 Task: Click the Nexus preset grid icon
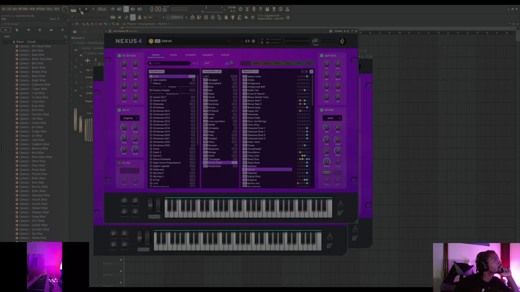(253, 41)
